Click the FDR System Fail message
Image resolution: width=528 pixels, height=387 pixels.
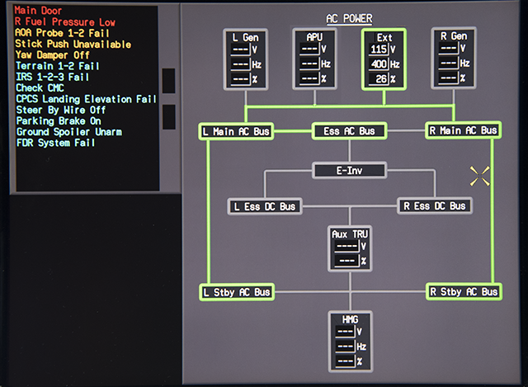55,143
